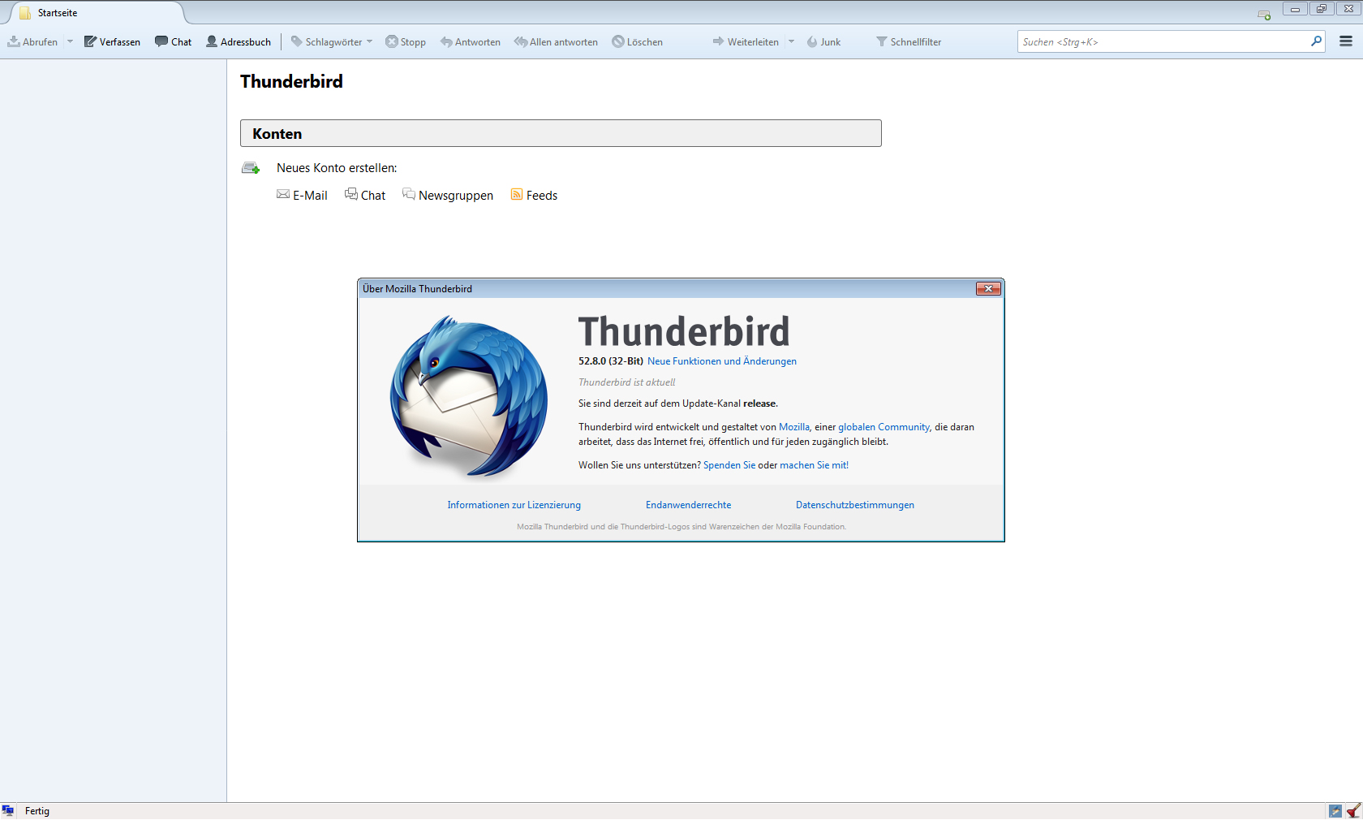Click the Konten section header
The height and width of the screenshot is (820, 1363).
coord(561,134)
